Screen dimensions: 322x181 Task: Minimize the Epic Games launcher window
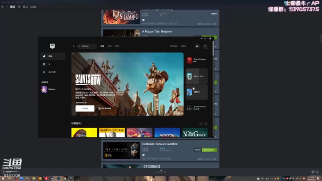coord(202,39)
